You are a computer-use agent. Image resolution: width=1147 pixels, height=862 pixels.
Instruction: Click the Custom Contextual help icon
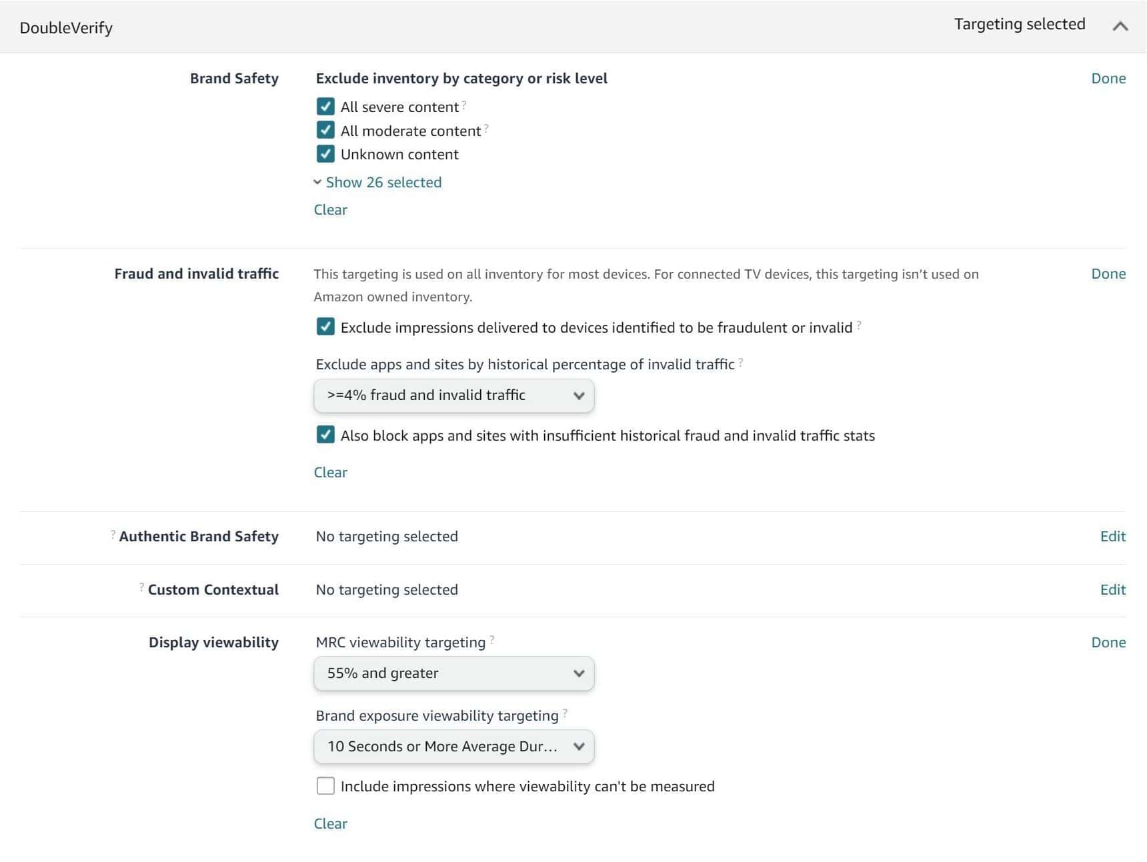tap(141, 585)
